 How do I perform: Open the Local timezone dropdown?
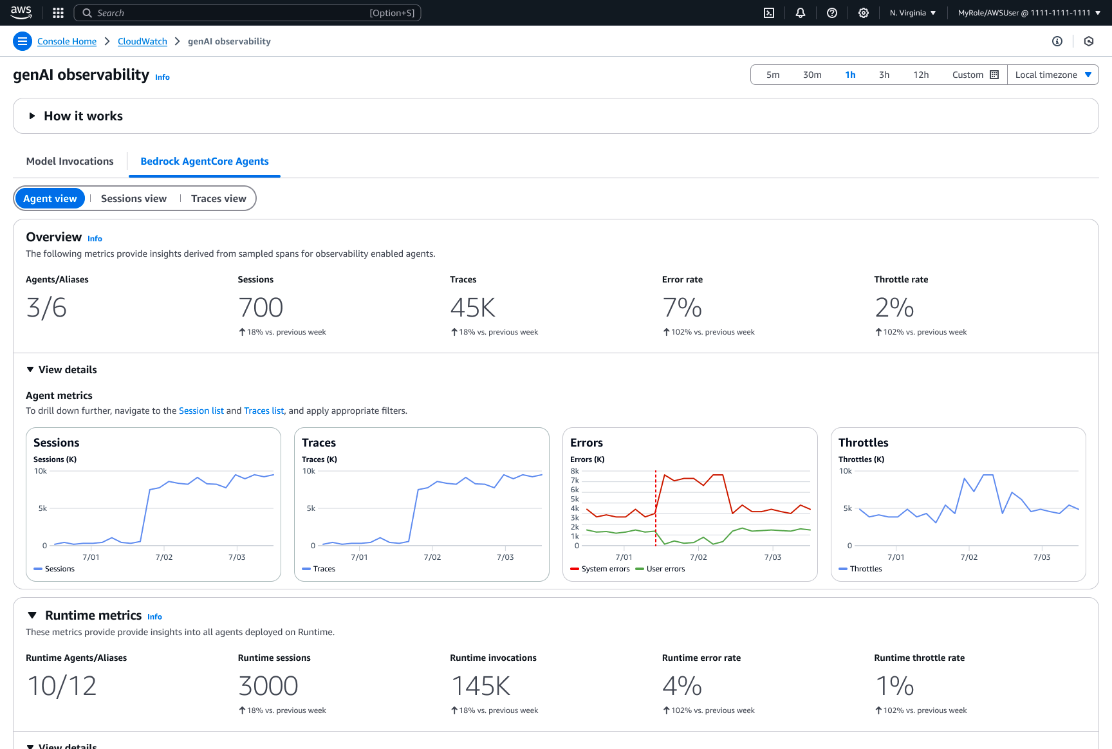(x=1053, y=75)
